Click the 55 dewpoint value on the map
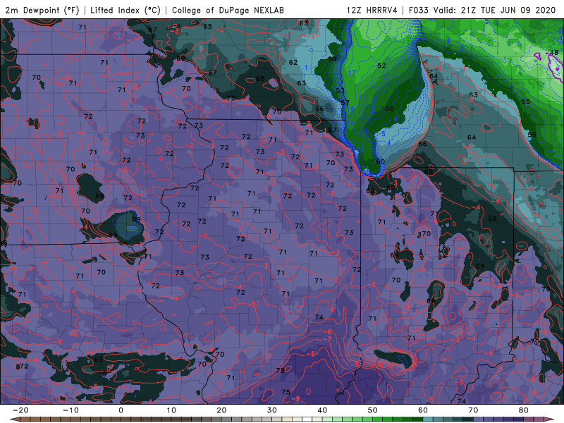Screen dimensions: 564x423 (526, 102)
